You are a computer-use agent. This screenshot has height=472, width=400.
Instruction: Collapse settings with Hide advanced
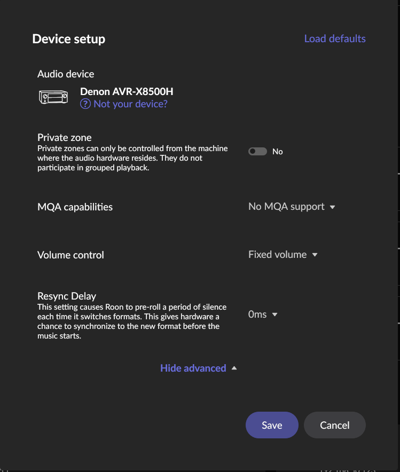[193, 368]
